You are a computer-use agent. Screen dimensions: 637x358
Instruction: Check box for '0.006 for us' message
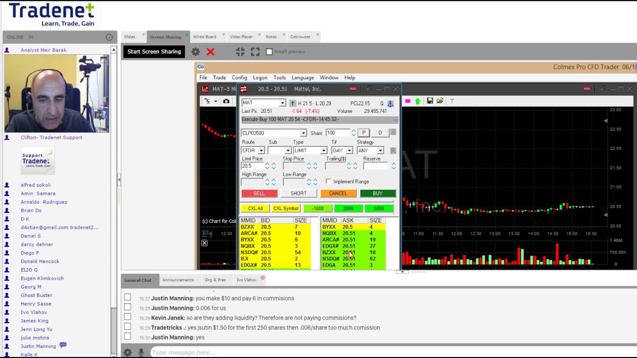pos(127,308)
